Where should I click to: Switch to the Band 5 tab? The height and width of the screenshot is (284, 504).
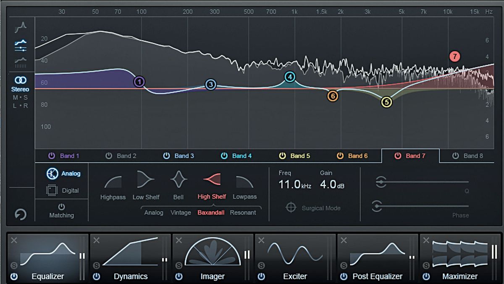[x=294, y=156]
